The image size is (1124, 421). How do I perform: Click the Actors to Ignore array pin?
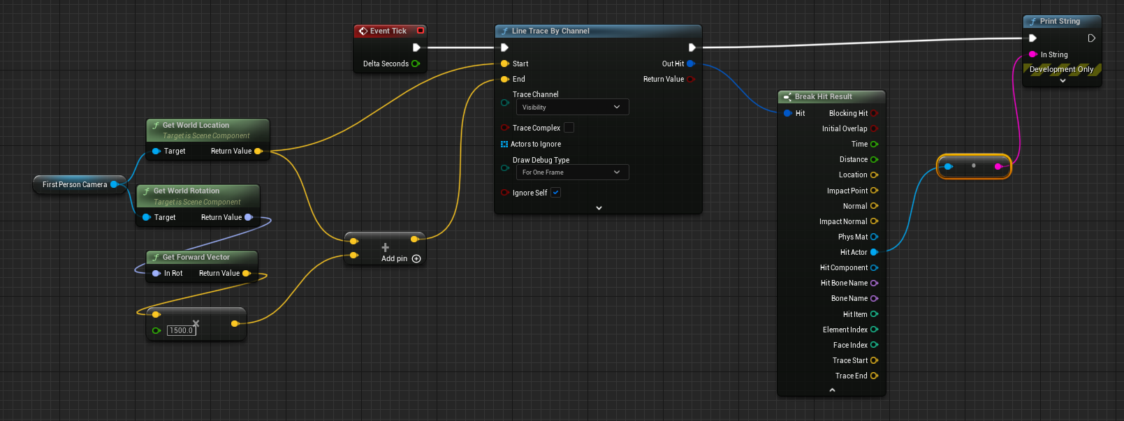(x=504, y=144)
